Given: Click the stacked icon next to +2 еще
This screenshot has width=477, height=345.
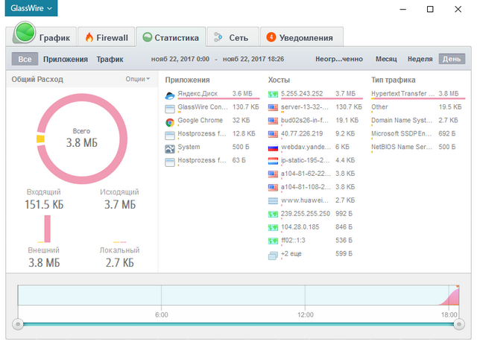Looking at the screenshot, I should point(273,254).
